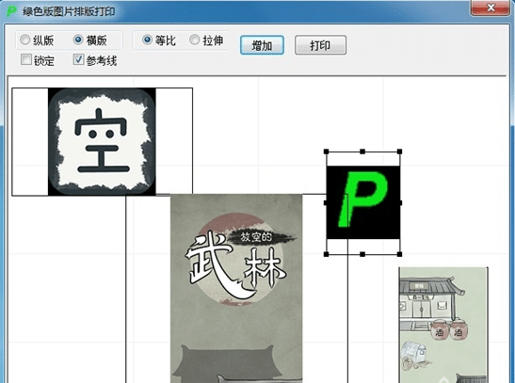515x383 pixels.
Task: Close the 绿色版图片排版打印 window
Action: click(x=491, y=8)
